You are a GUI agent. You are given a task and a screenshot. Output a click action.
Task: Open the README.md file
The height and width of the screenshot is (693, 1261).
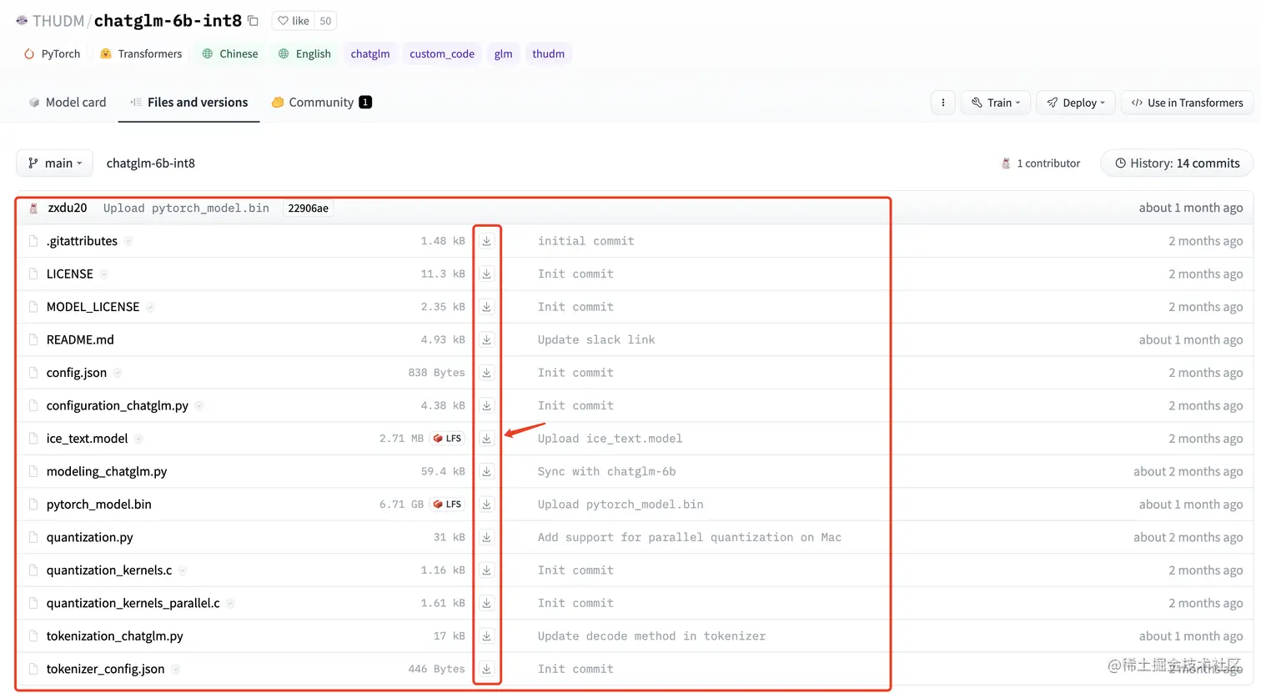(80, 339)
